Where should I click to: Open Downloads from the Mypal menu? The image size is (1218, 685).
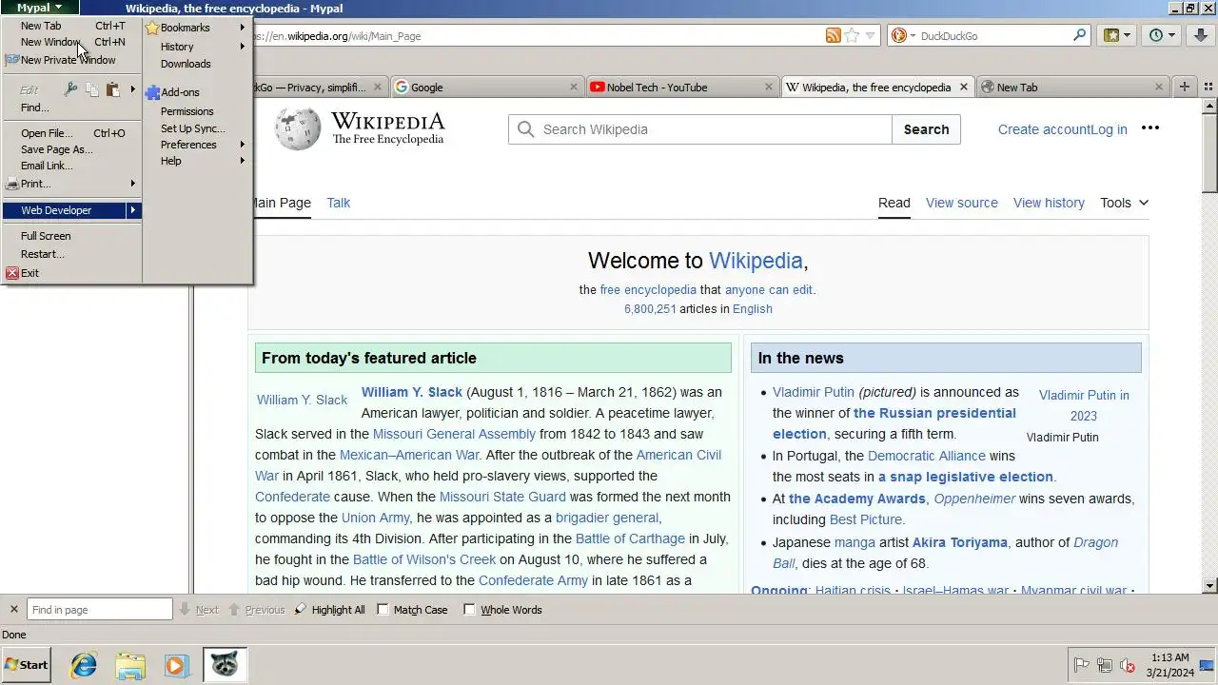coord(197,64)
